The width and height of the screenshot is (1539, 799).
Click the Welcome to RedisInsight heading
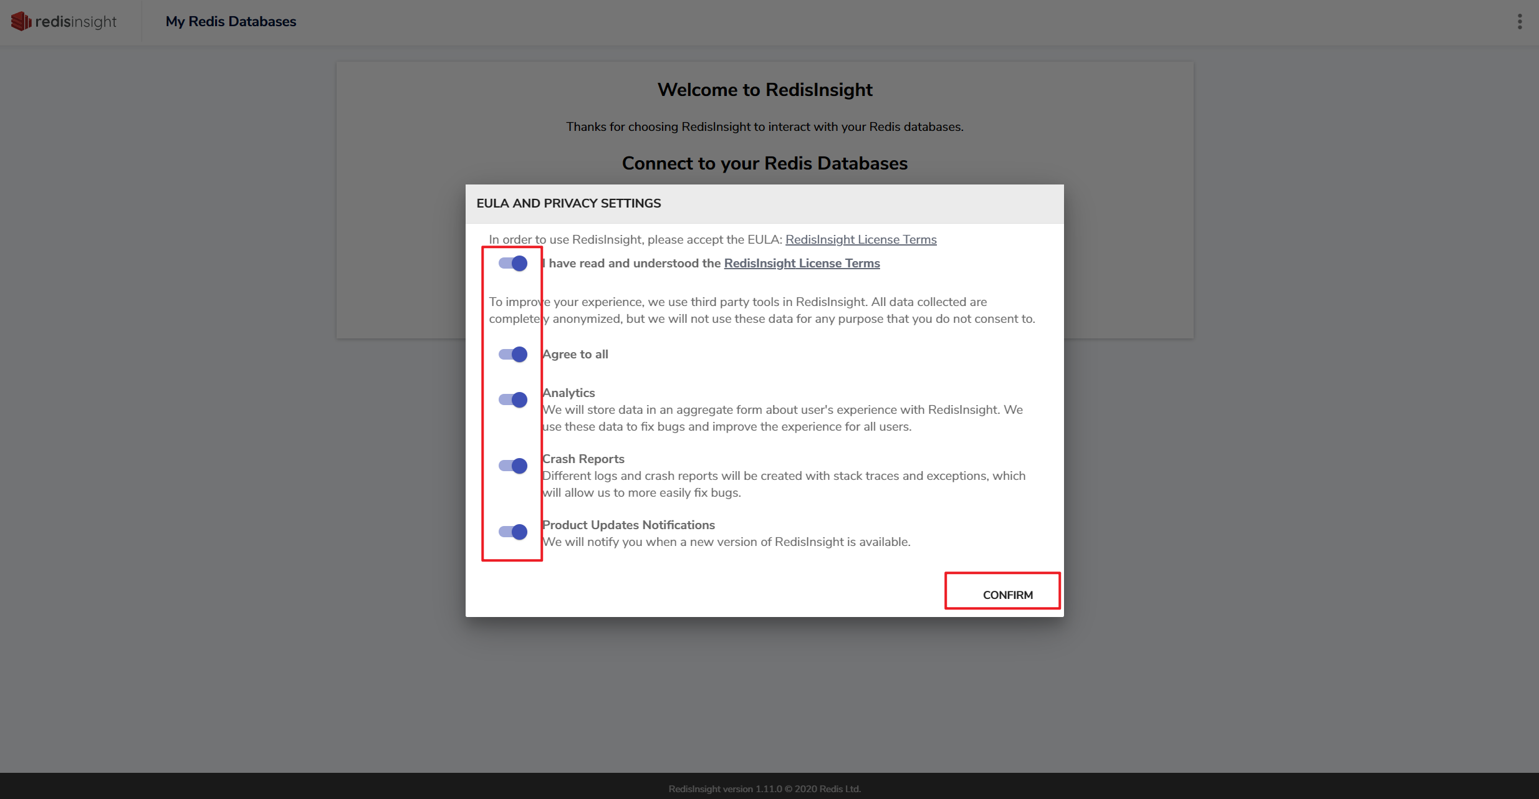coord(765,90)
